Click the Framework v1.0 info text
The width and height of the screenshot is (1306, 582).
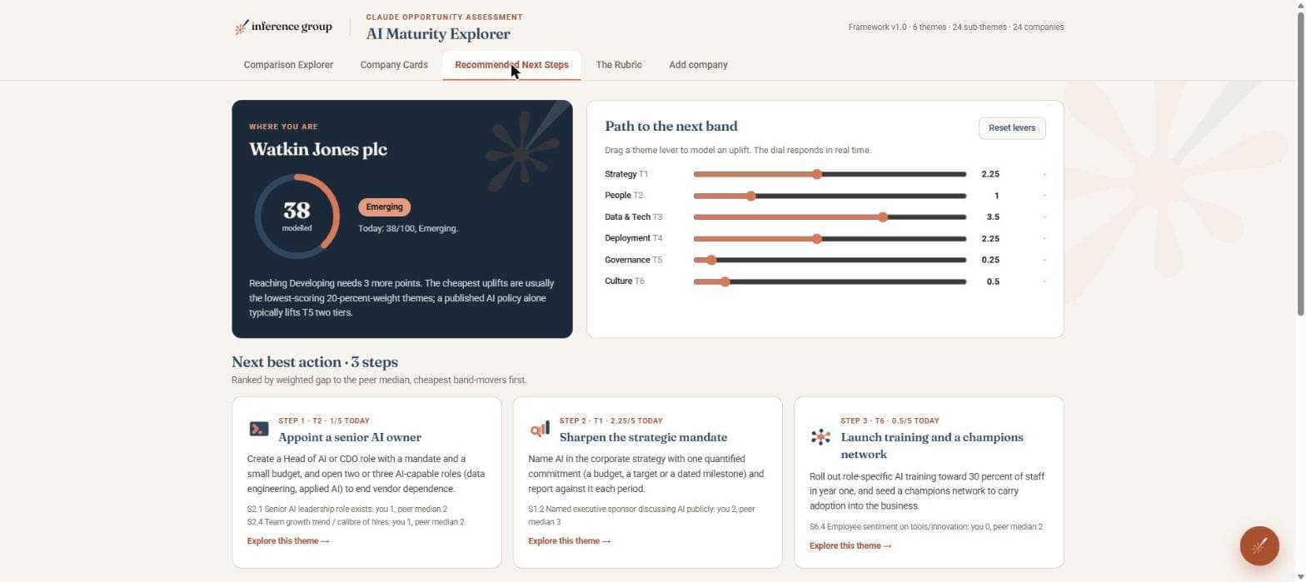(x=956, y=27)
